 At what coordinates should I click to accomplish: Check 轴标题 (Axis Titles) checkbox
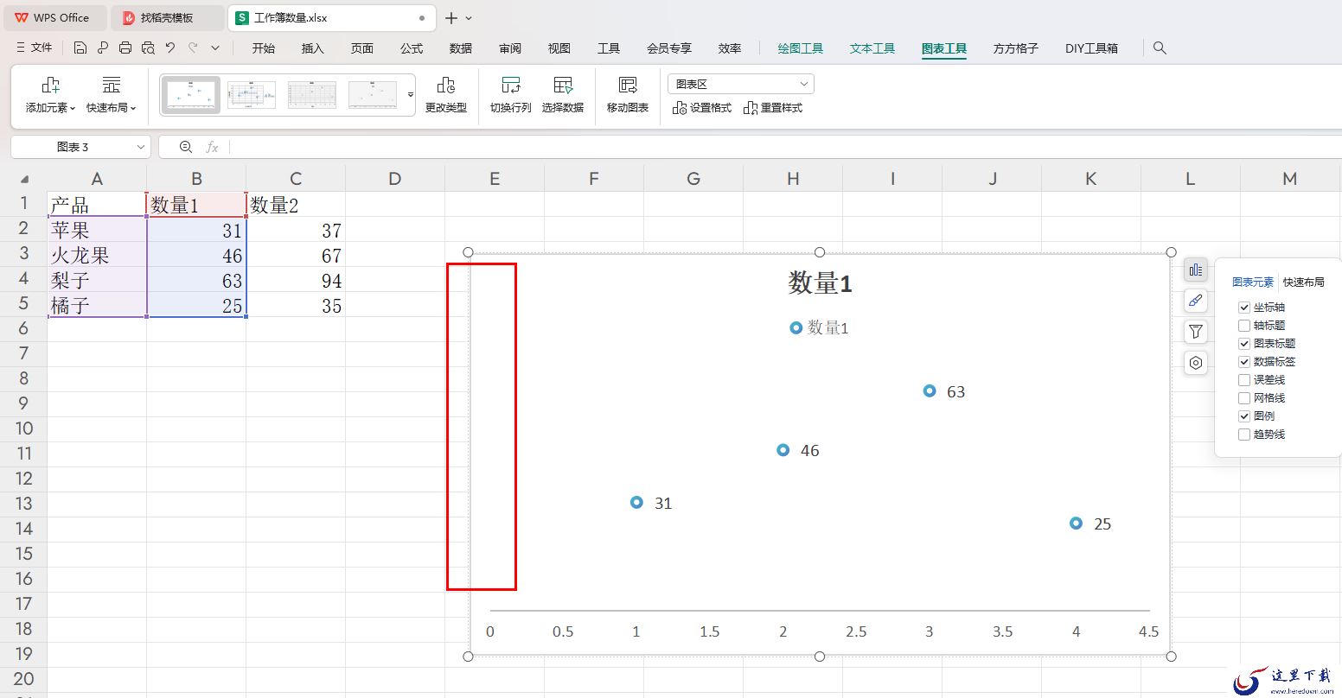(x=1244, y=326)
